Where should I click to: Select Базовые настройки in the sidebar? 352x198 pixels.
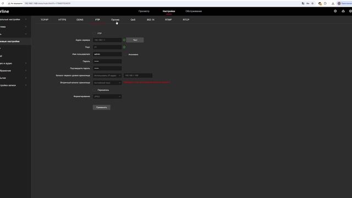pos(15,42)
